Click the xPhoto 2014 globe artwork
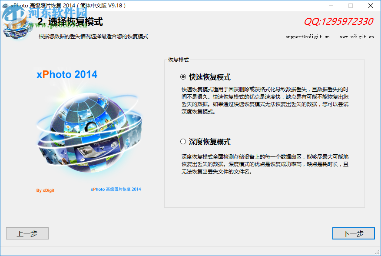This screenshot has width=381, height=256. (x=89, y=133)
